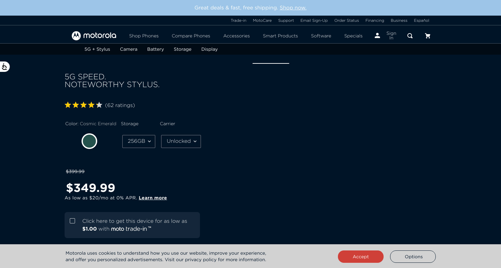Open the Email Sign-Up link
The image size is (501, 268).
point(314,20)
